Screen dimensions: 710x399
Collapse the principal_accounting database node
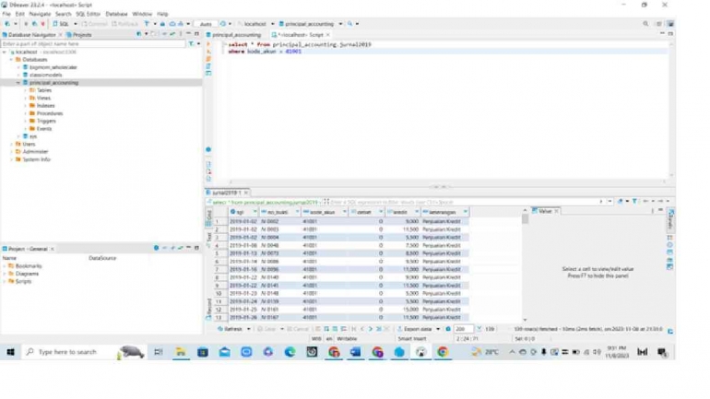click(18, 83)
